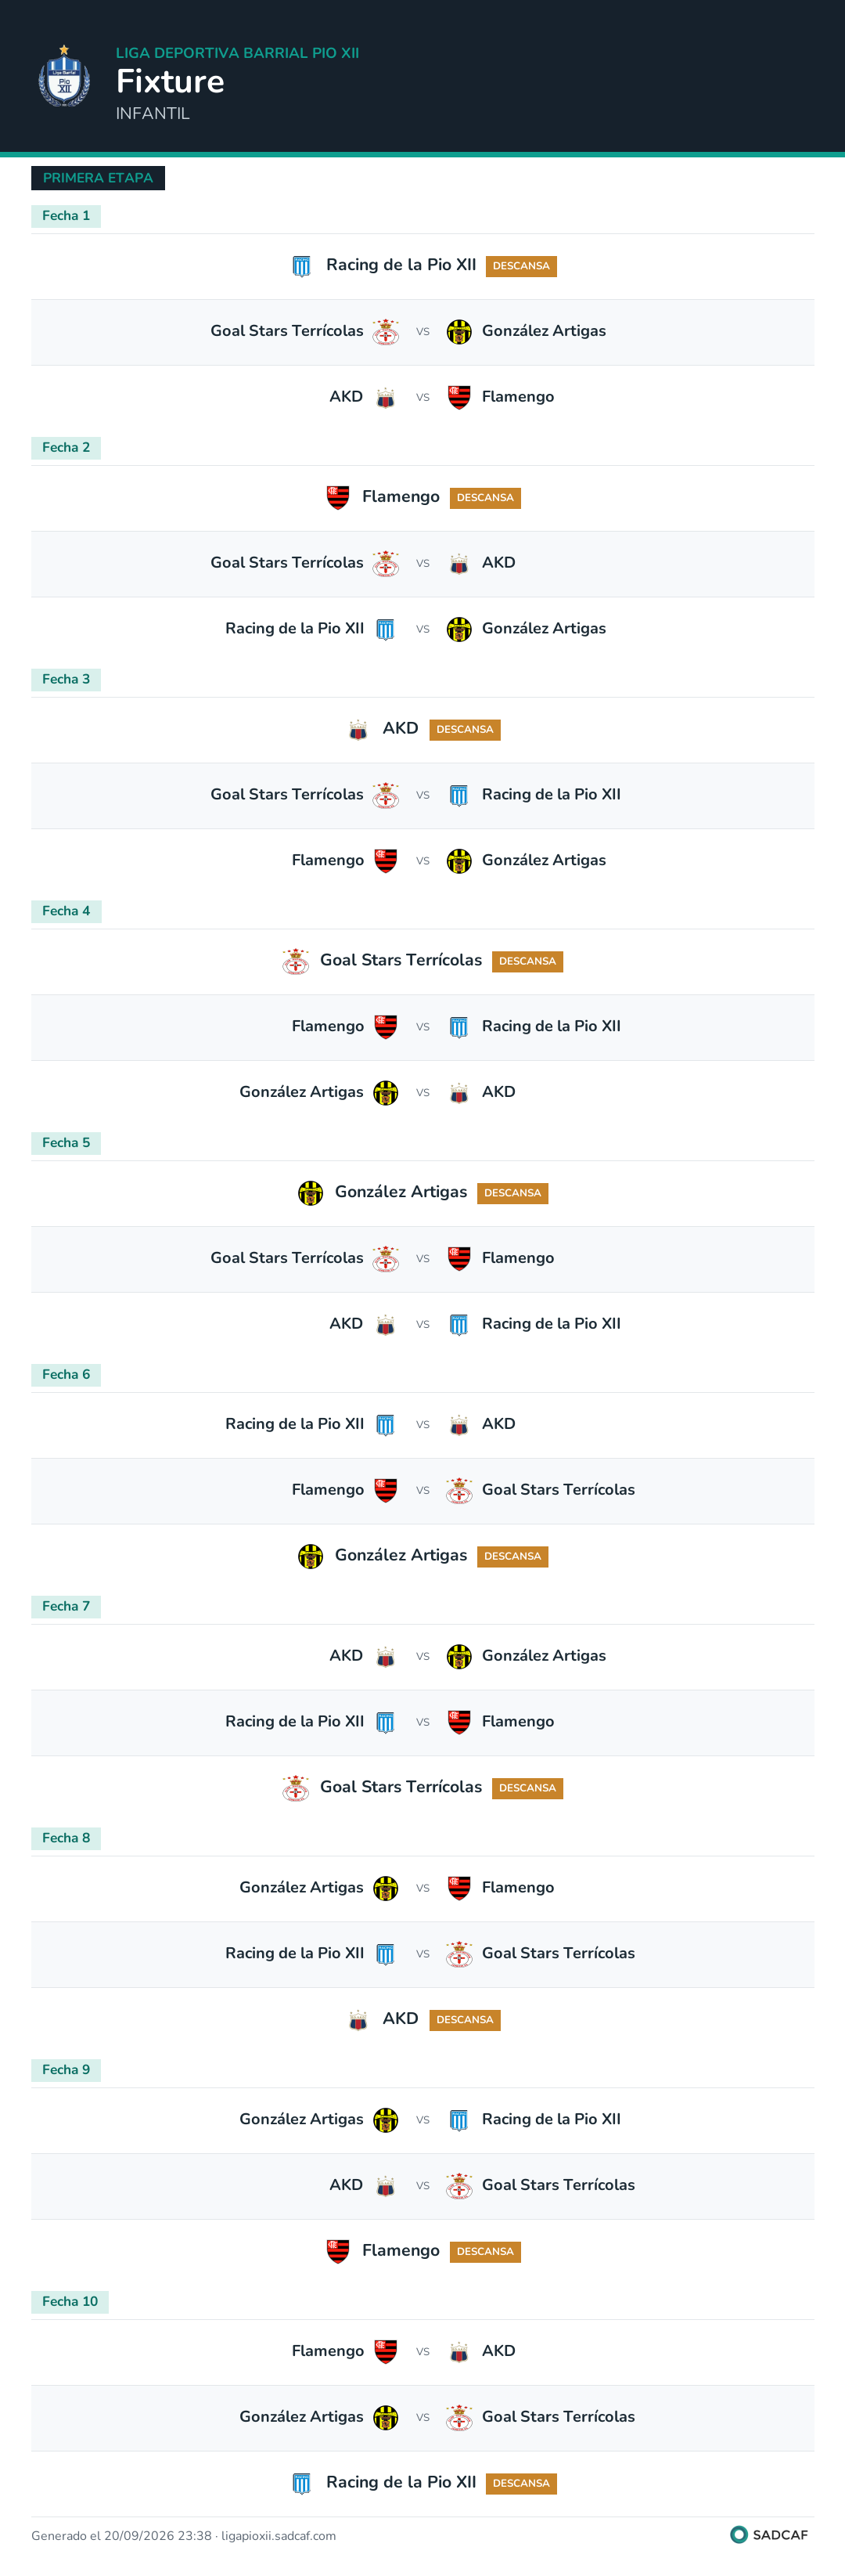845x2576 pixels.
Task: Click the LIGA DEPORTIVA BARRIAL PIO XII heading
Action: [x=238, y=53]
